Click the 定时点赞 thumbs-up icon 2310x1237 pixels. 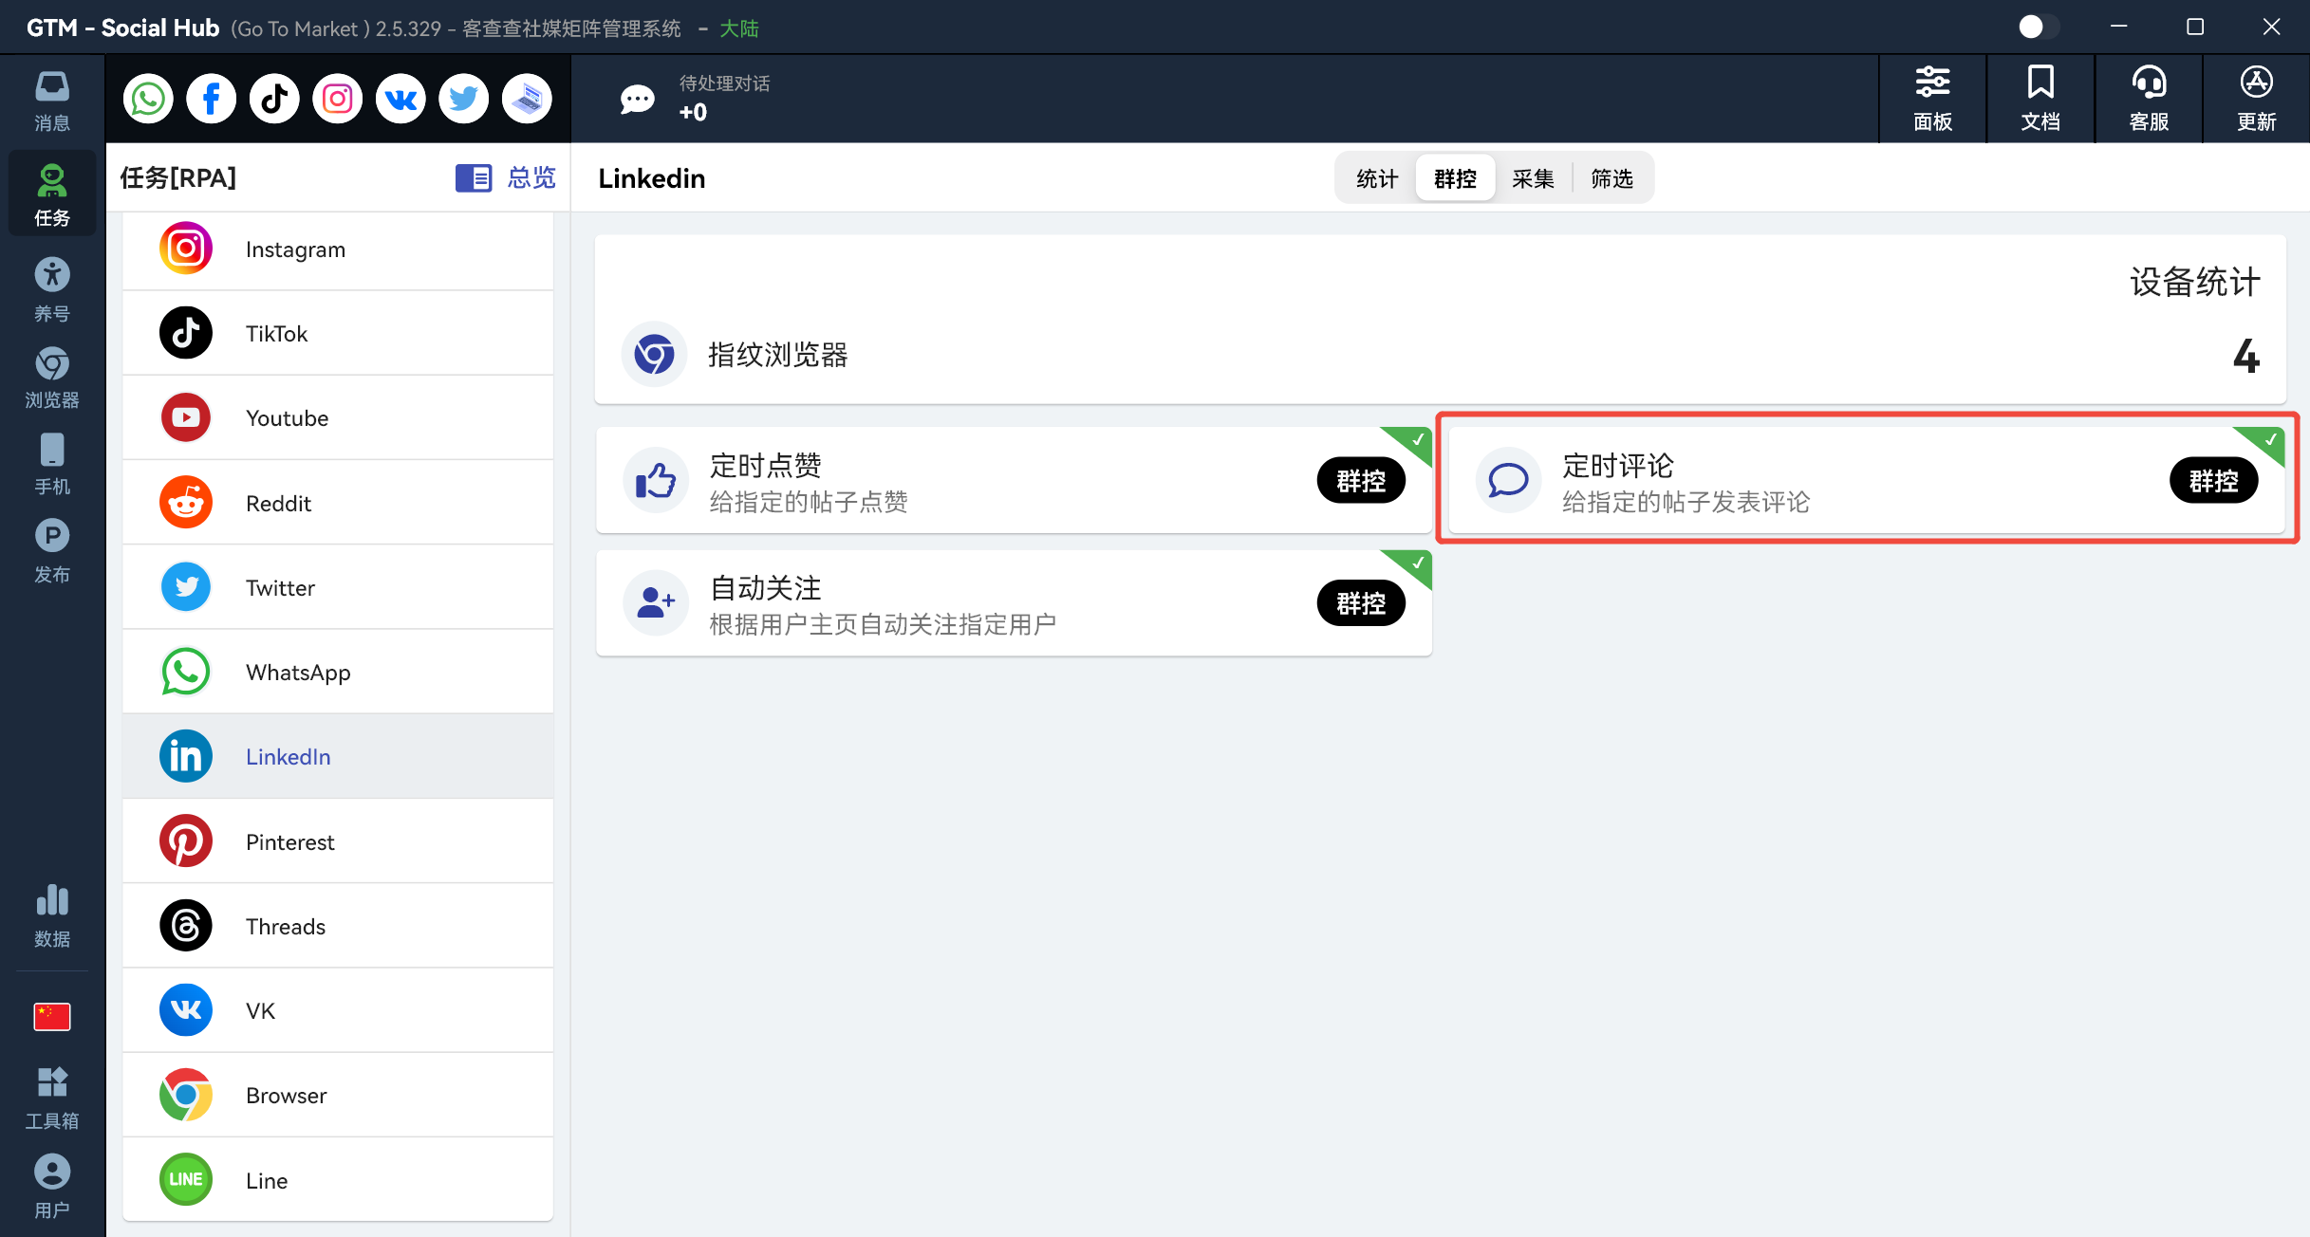coord(655,481)
